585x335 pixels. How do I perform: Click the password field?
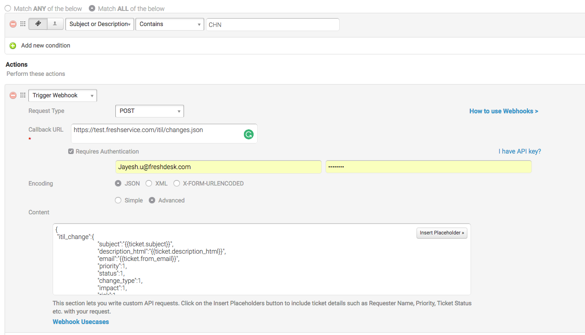428,167
